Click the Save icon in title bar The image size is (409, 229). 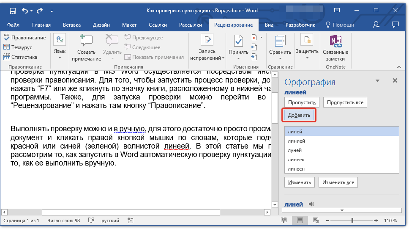click(13, 10)
